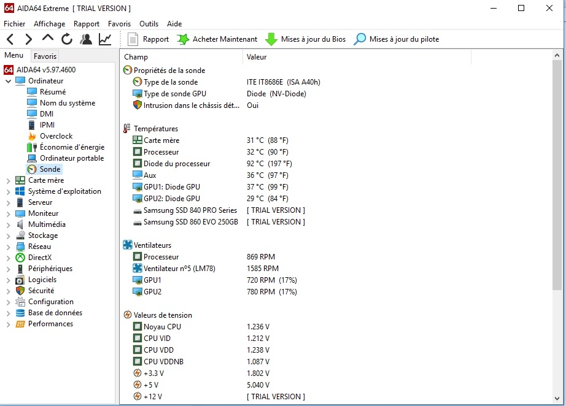This screenshot has height=406, width=566.
Task: Click the vertical scrollbar down arrow
Action: [557, 399]
